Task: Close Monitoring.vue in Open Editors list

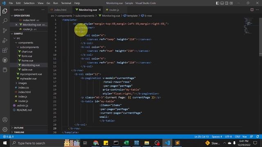Action: [16, 24]
